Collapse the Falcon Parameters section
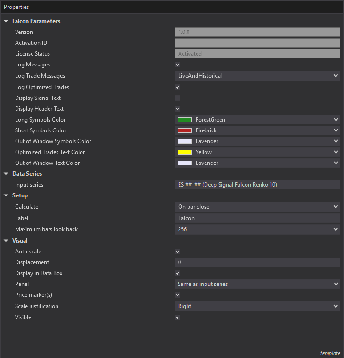344x358 pixels. coord(6,21)
